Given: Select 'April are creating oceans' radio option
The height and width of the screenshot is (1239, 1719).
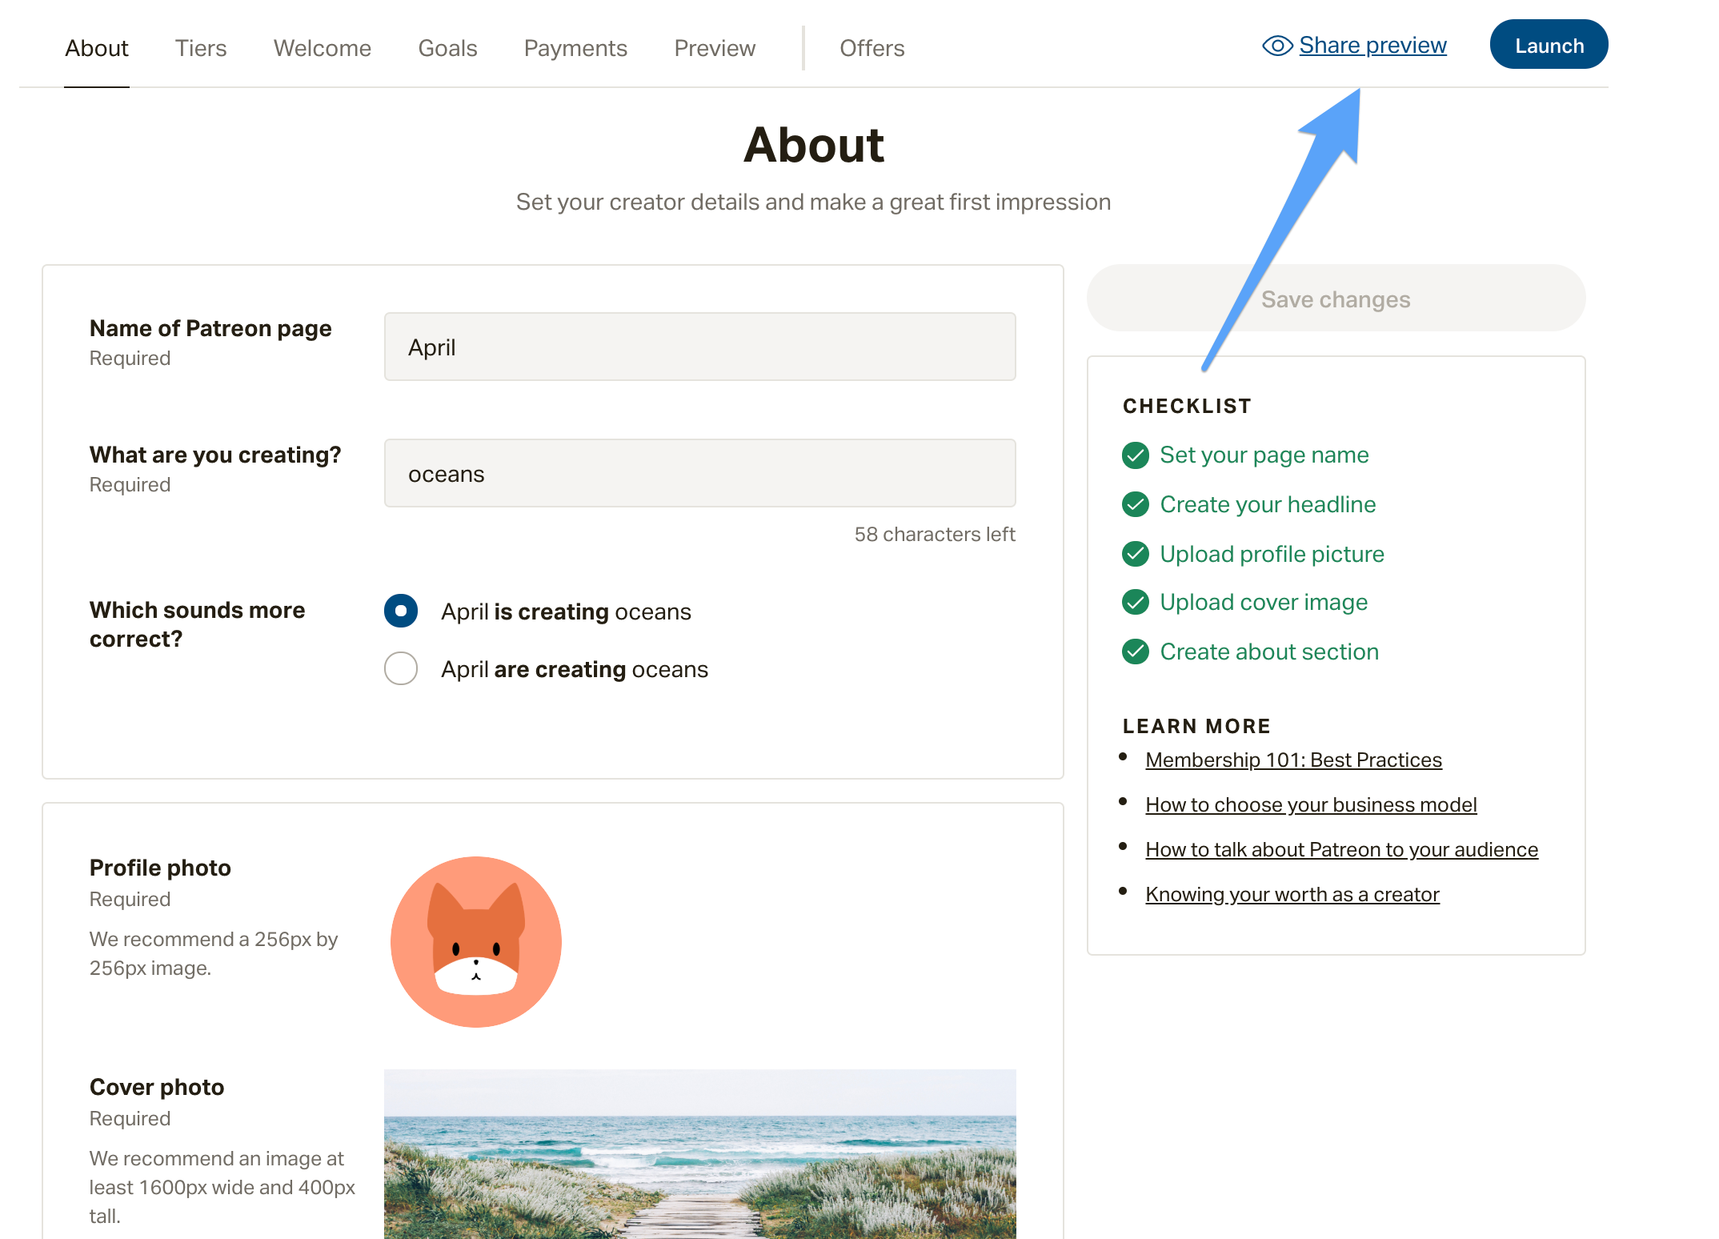Looking at the screenshot, I should click(401, 668).
